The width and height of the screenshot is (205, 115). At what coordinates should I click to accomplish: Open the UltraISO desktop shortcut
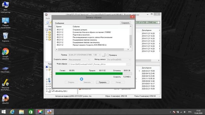(5, 99)
